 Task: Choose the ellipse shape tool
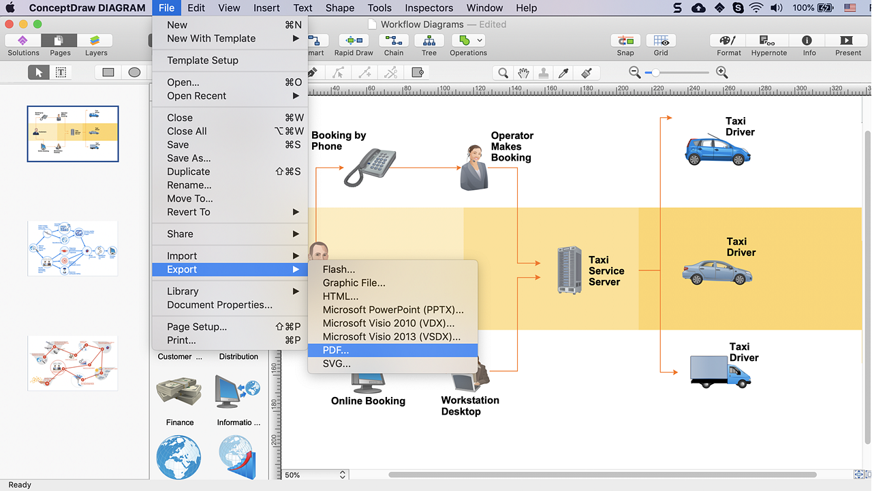point(134,72)
